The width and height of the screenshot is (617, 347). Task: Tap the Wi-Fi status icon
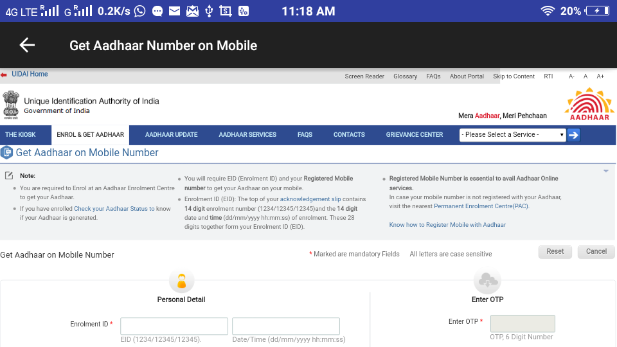(x=548, y=11)
